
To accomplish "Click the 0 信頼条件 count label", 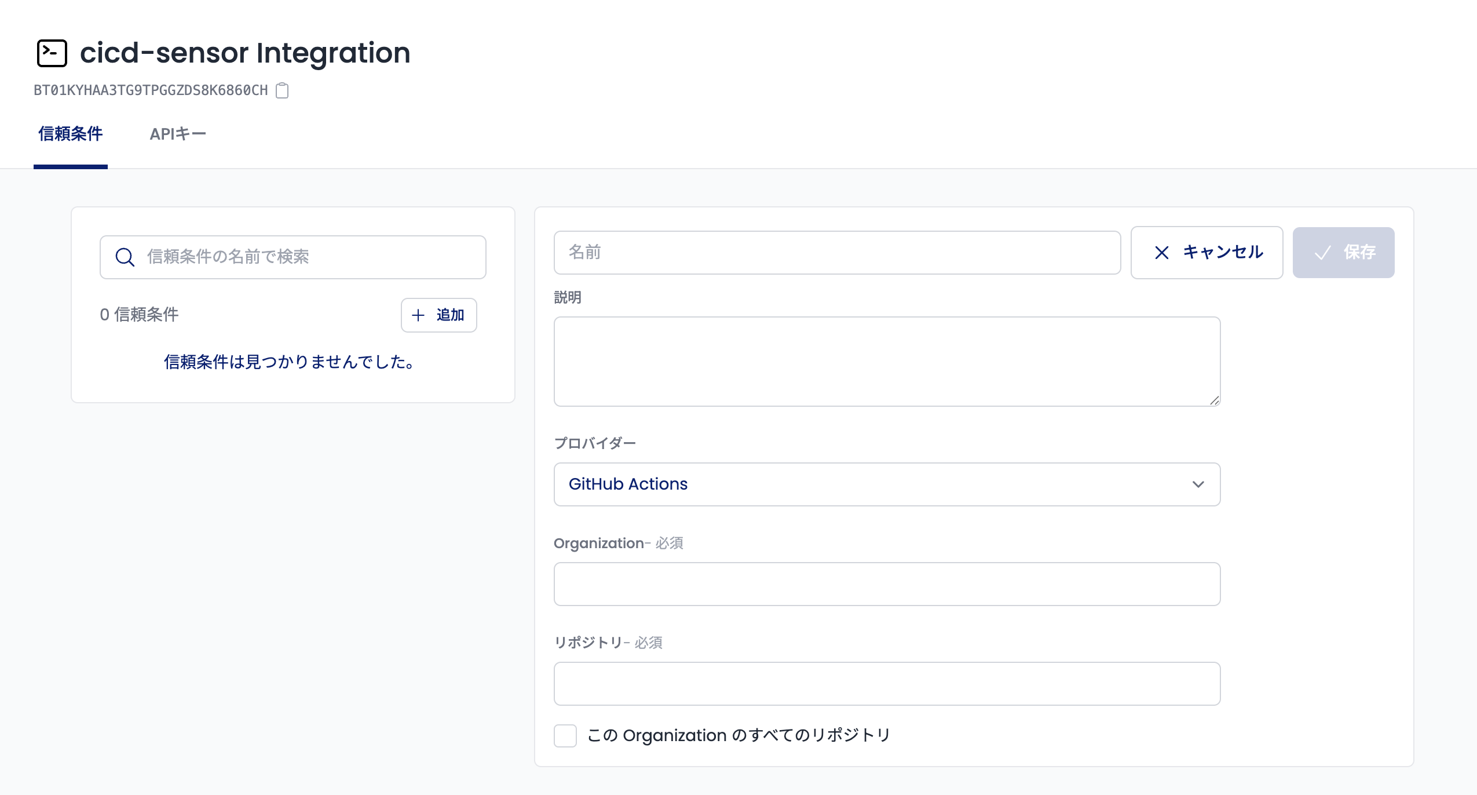I will (x=139, y=315).
